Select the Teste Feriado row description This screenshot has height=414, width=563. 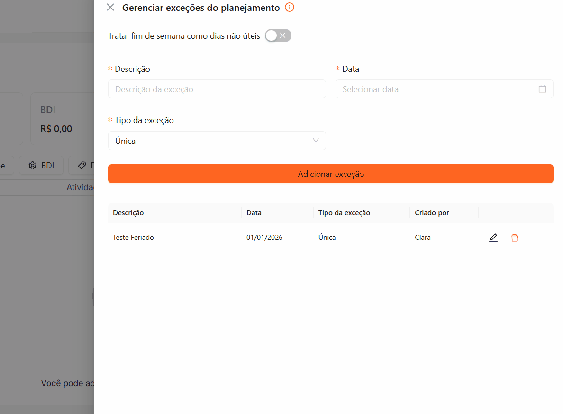[x=133, y=238]
